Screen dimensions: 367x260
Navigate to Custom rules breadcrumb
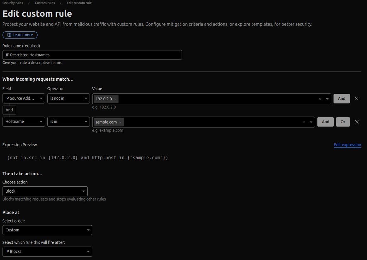(45, 3)
